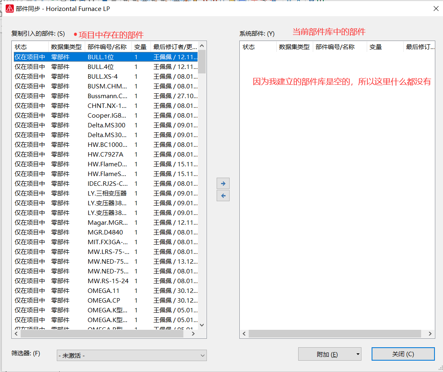Select the MIT.FX3GA-... part row
The height and width of the screenshot is (372, 443).
tap(105, 242)
